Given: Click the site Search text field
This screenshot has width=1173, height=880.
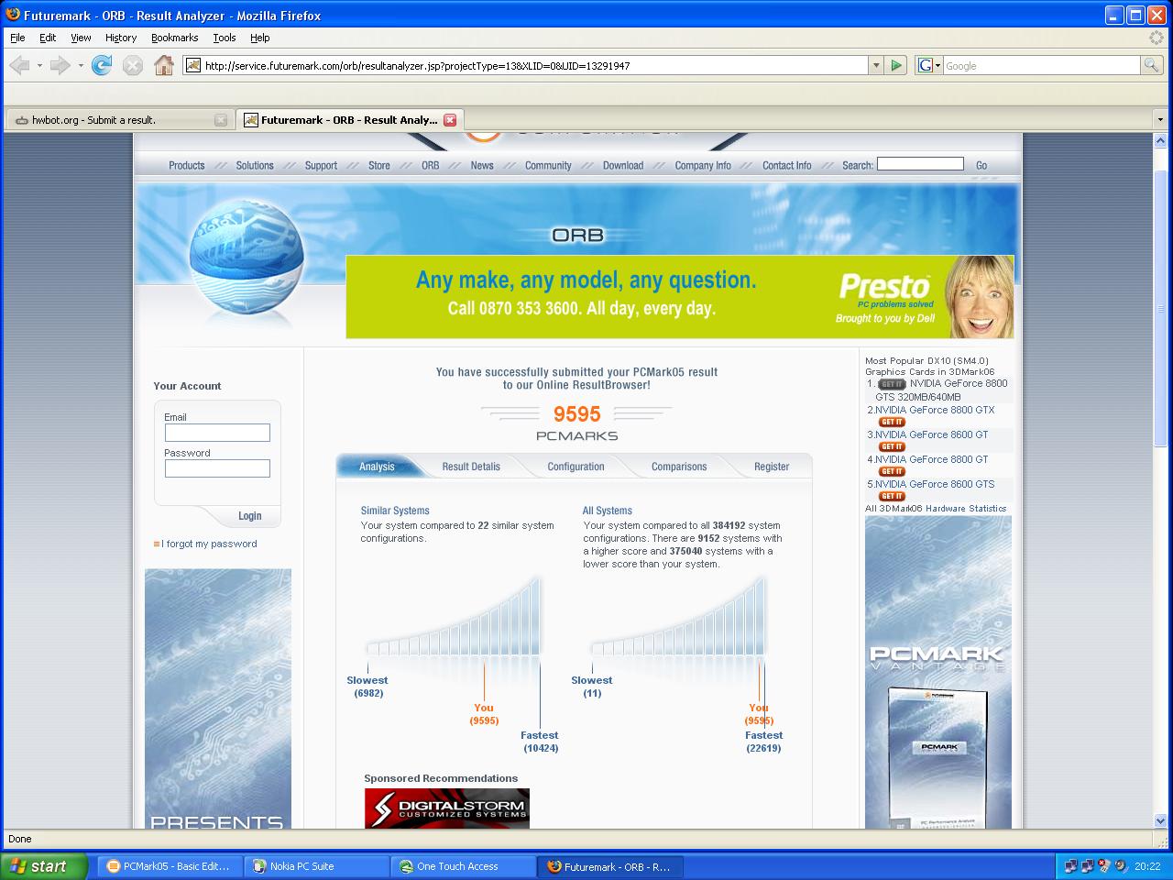Looking at the screenshot, I should coord(920,164).
